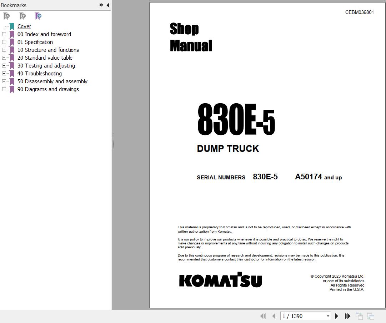Open the 20 Standard value table section
The image size is (386, 323).
point(45,58)
